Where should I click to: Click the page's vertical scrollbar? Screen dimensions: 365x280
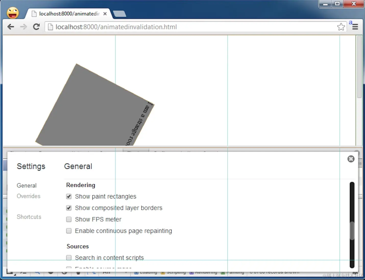[x=359, y=67]
